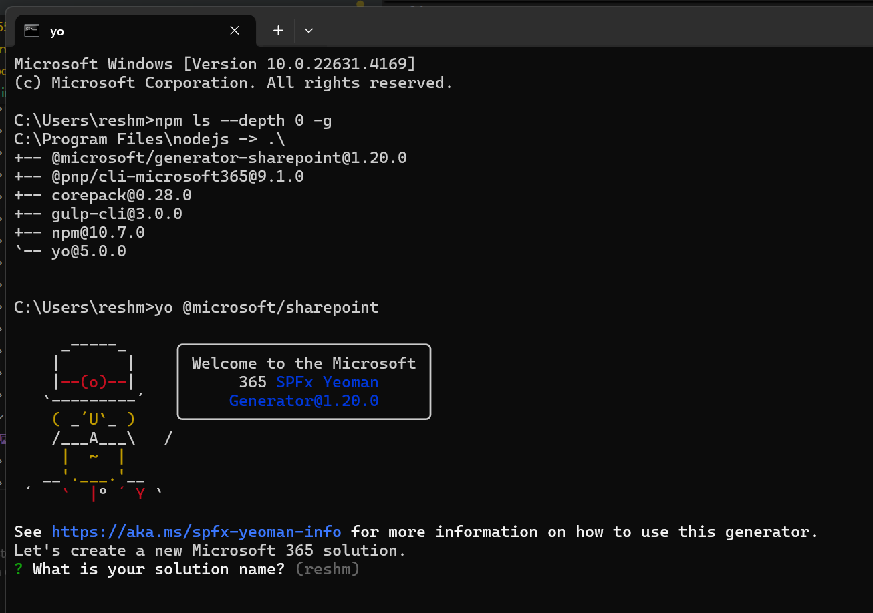Click the 'npm ls --depth 0 -g' command line

173,121
